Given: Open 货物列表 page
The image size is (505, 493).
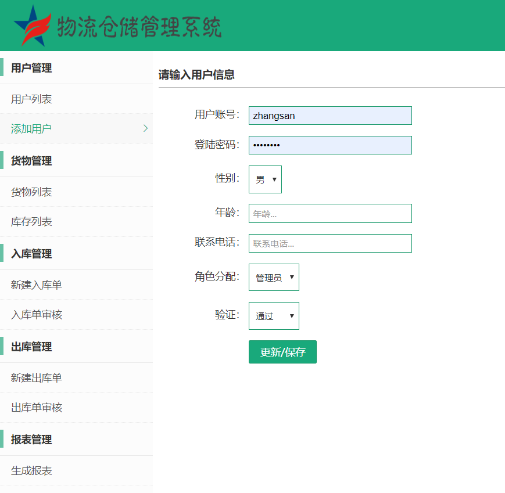Looking at the screenshot, I should (76, 192).
